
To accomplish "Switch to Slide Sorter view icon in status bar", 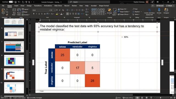I will (142, 98).
